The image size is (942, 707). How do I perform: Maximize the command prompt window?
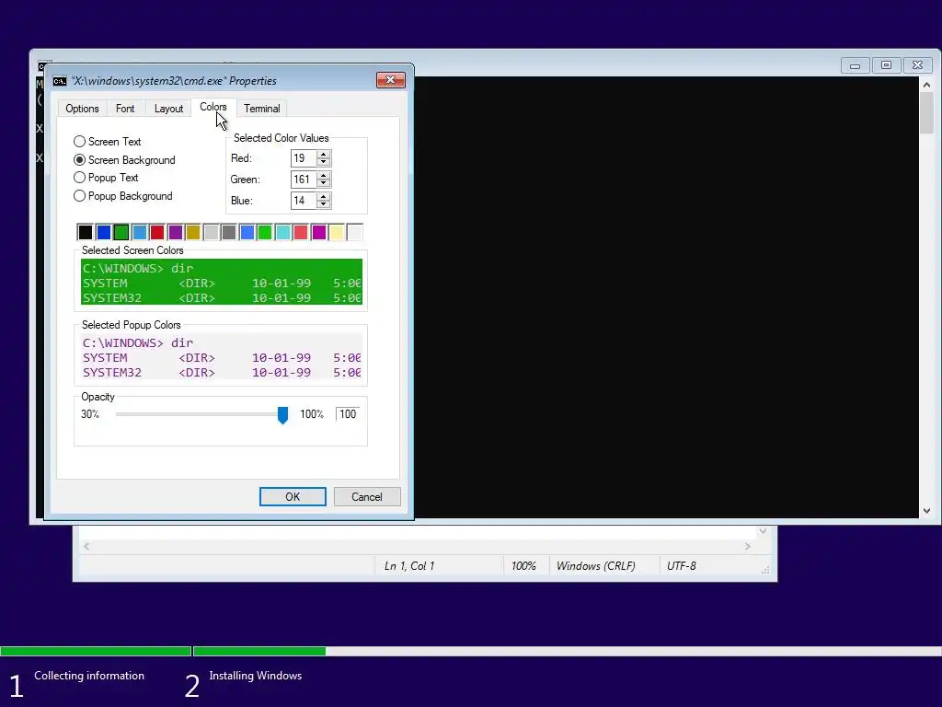pos(886,65)
